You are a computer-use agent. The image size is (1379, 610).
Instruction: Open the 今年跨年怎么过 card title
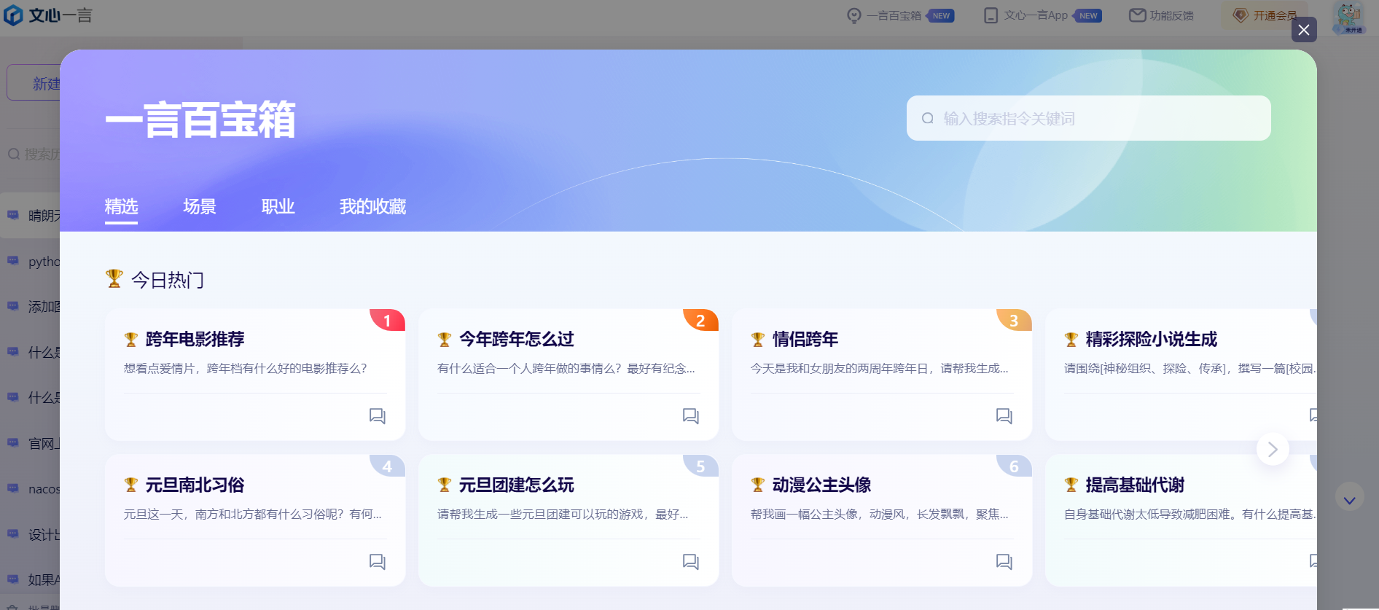tap(516, 339)
